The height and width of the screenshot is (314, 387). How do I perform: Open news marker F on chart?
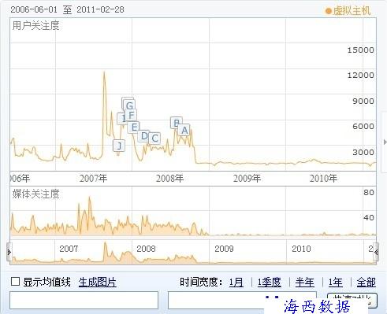click(131, 115)
